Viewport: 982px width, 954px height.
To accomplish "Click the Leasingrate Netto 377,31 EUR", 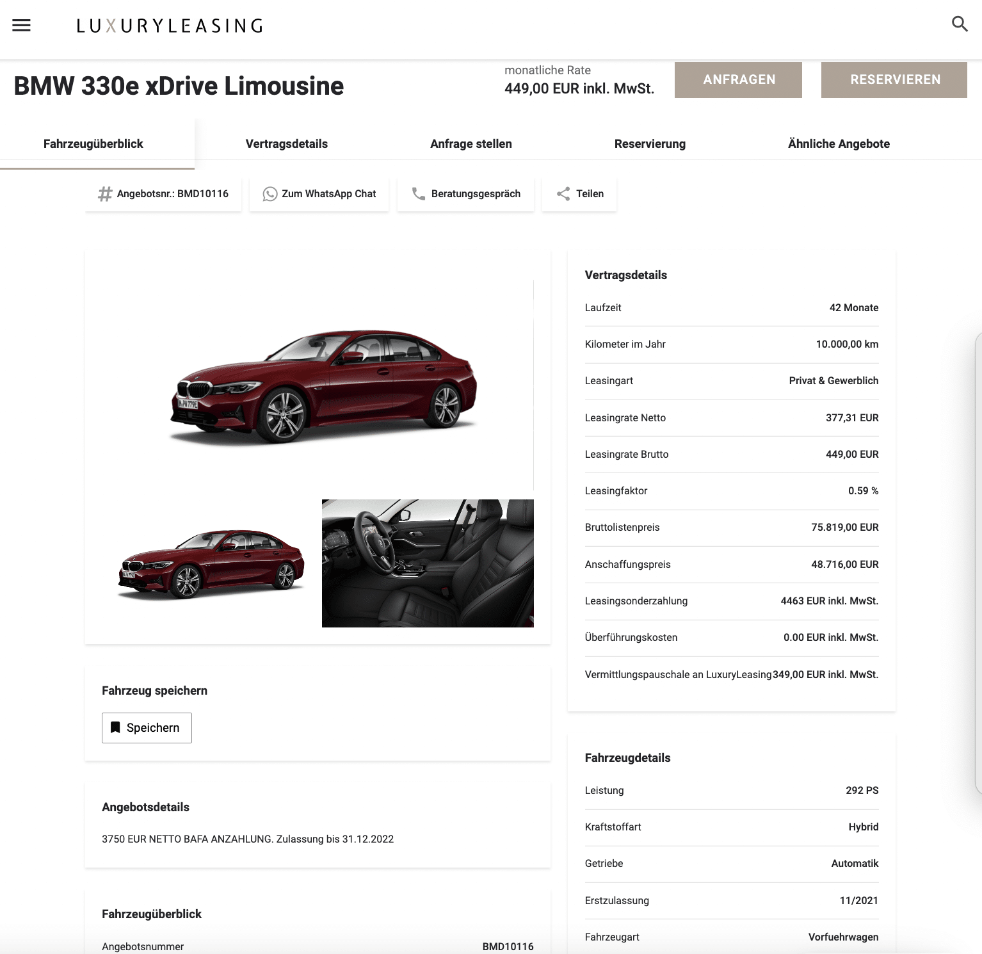I will click(x=852, y=418).
